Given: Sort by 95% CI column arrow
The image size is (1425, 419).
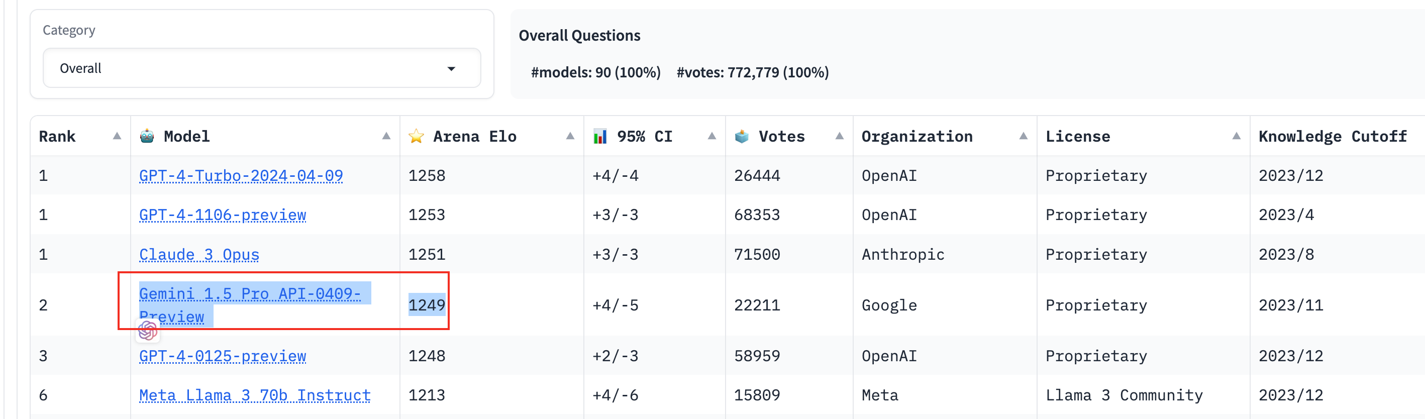Looking at the screenshot, I should point(711,136).
